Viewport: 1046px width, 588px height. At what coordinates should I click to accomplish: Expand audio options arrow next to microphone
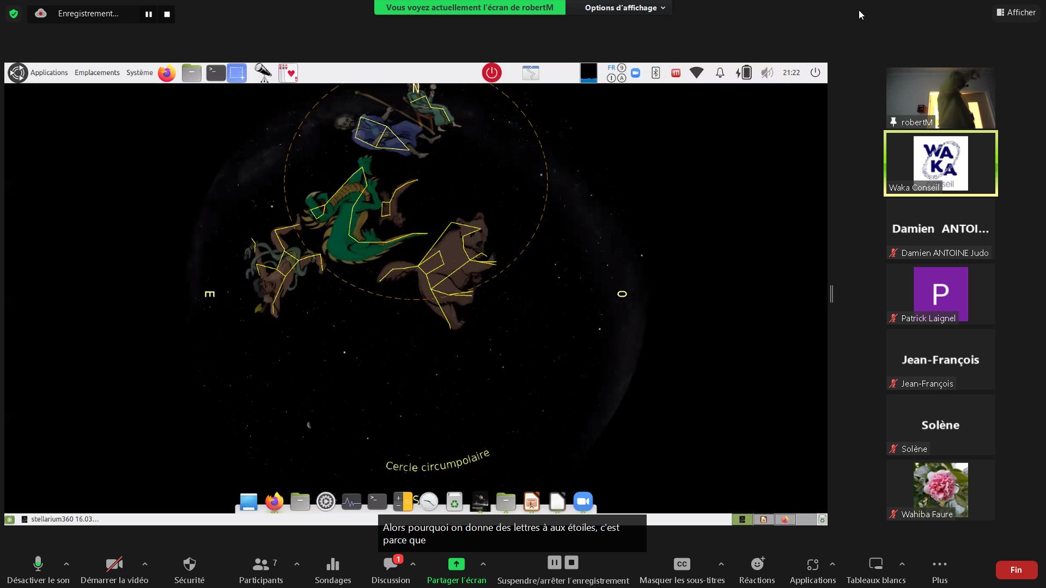[x=66, y=564]
